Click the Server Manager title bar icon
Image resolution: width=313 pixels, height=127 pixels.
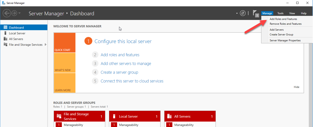4,3
